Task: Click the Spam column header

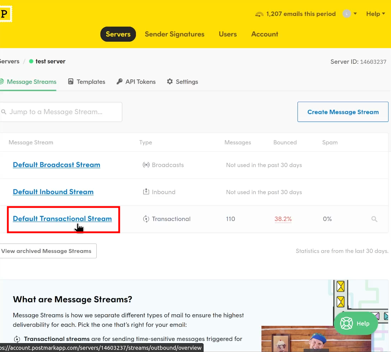Action: pyautogui.click(x=330, y=143)
